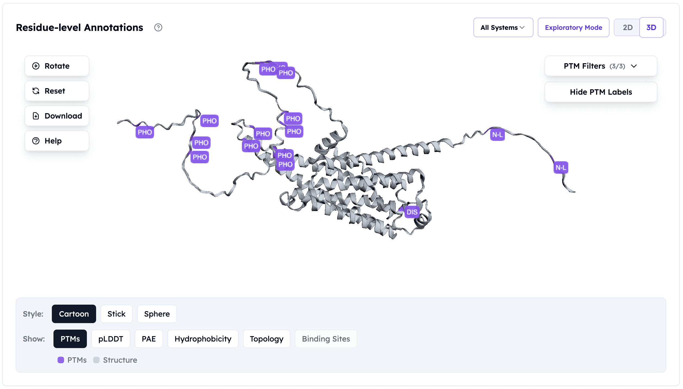Screen dimensions: 683x389
Task: Select the Sphere rendering style
Action: tap(157, 314)
